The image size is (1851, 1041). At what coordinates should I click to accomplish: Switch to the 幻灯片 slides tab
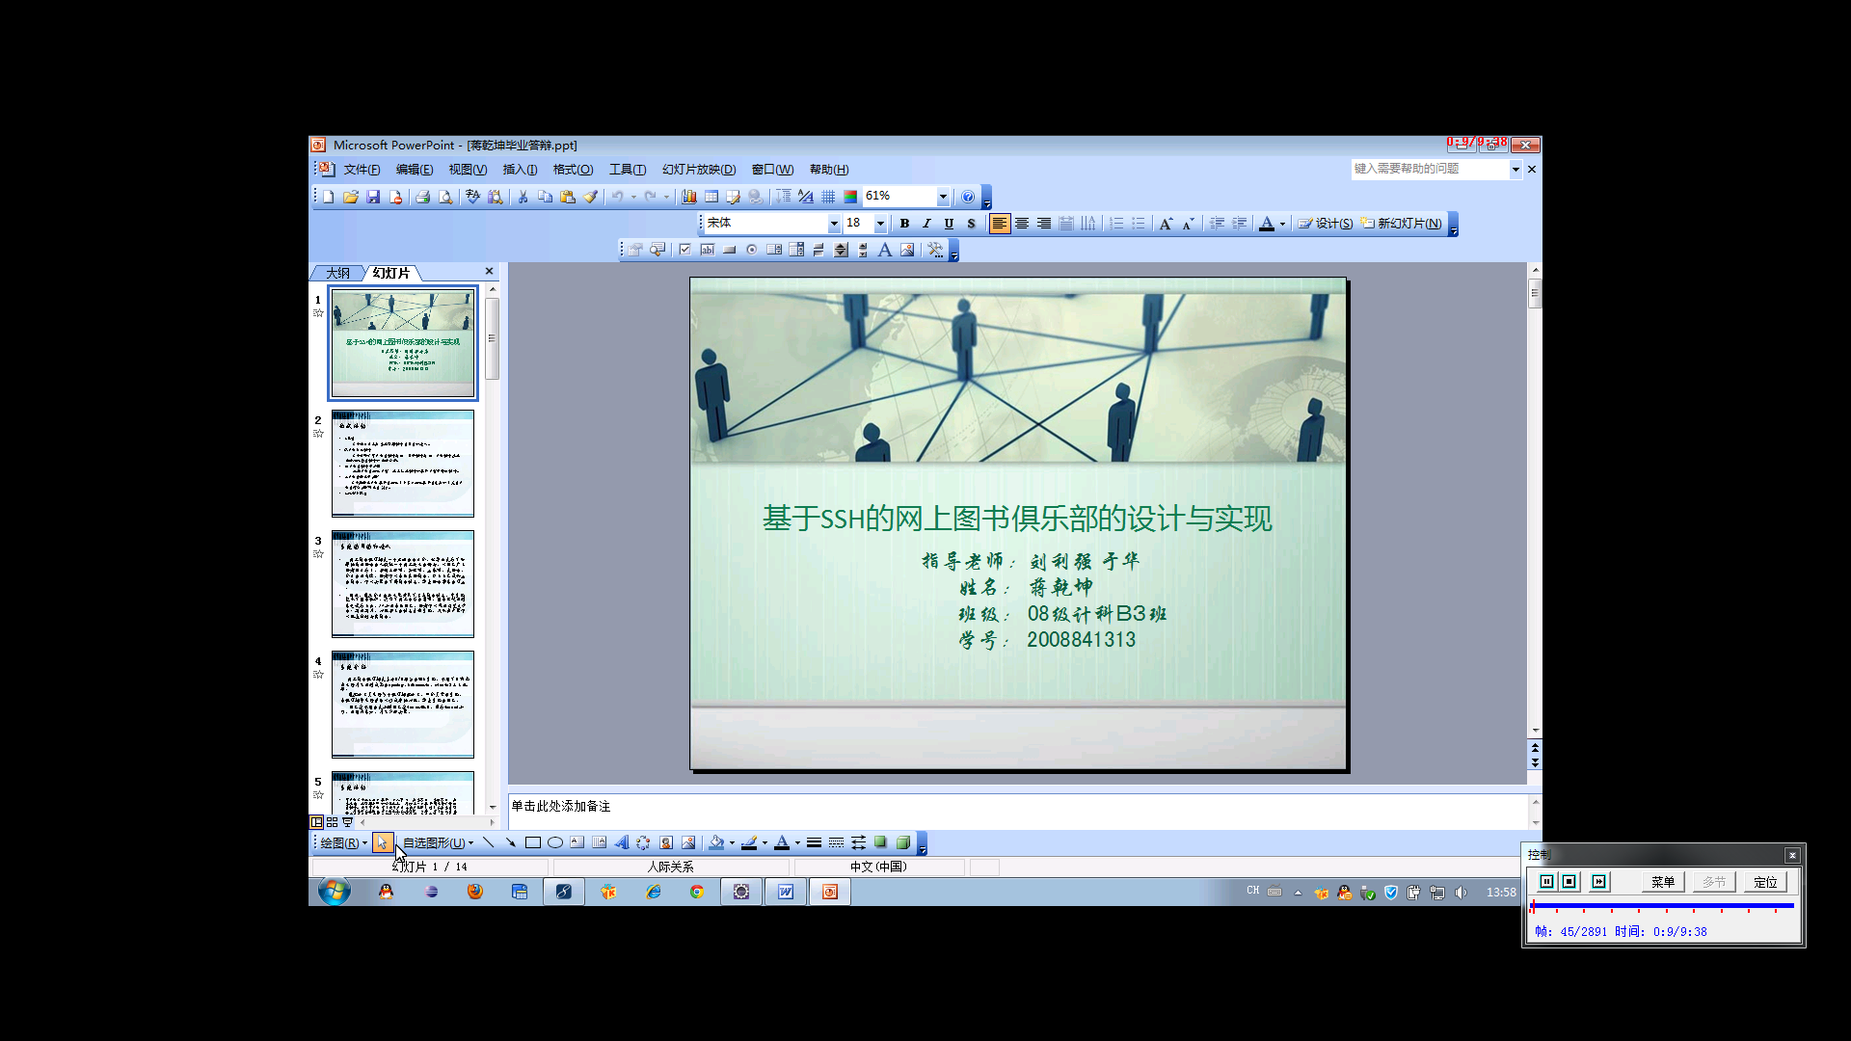coord(391,274)
